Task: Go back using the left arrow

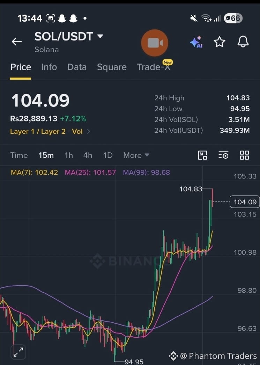Action: (x=17, y=42)
